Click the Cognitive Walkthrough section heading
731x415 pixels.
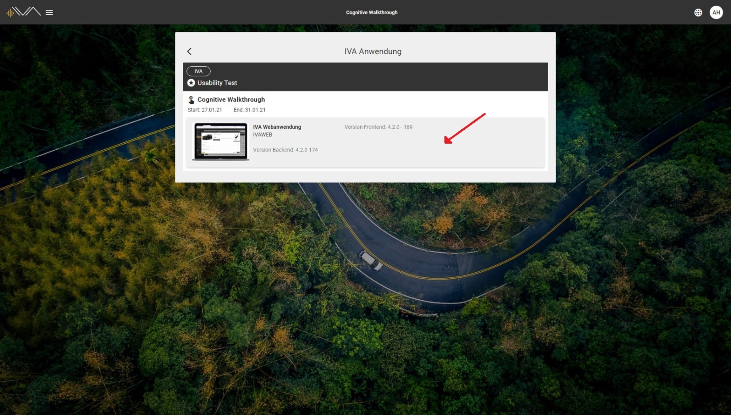pos(231,99)
